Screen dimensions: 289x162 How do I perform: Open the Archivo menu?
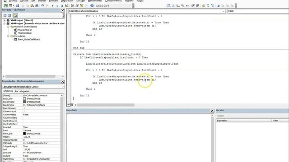tap(13, 1)
